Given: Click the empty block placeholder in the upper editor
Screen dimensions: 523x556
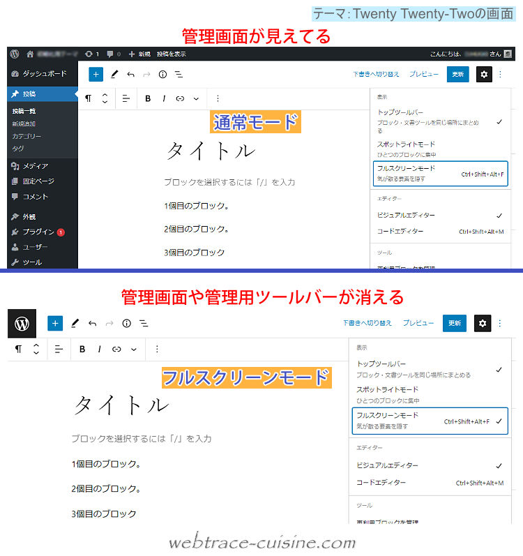Looking at the screenshot, I should point(229,182).
